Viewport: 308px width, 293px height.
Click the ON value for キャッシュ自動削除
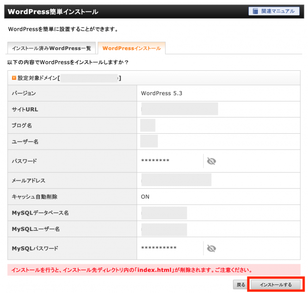(145, 197)
